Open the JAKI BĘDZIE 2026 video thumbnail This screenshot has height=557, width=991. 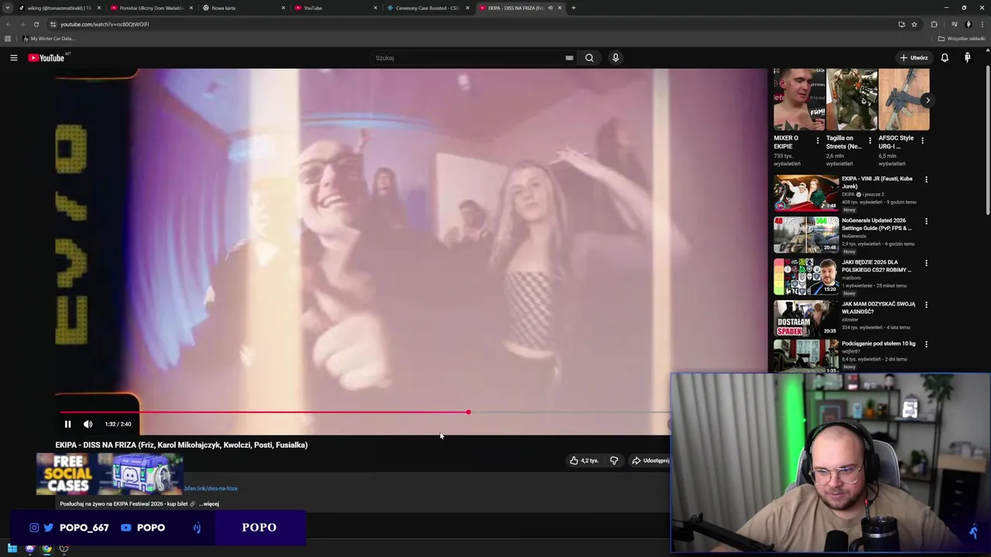click(806, 276)
